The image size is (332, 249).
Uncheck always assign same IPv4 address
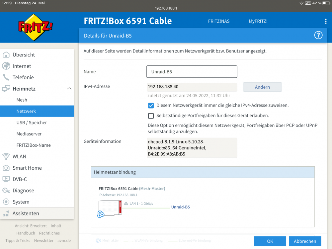pyautogui.click(x=151, y=106)
